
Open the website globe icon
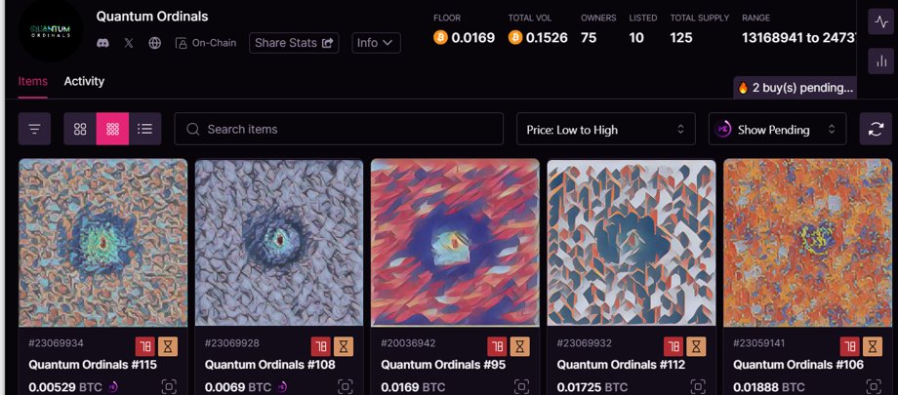click(x=154, y=43)
